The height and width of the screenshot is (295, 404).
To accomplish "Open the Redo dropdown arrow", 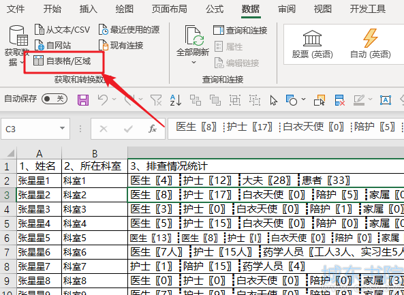I will pyautogui.click(x=140, y=99).
